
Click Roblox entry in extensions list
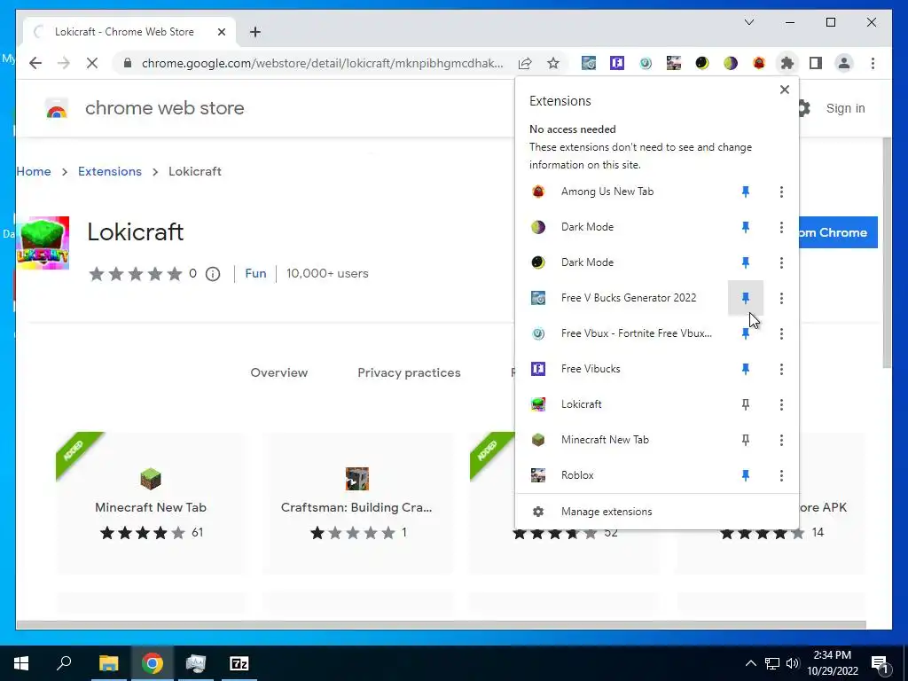tap(621, 475)
